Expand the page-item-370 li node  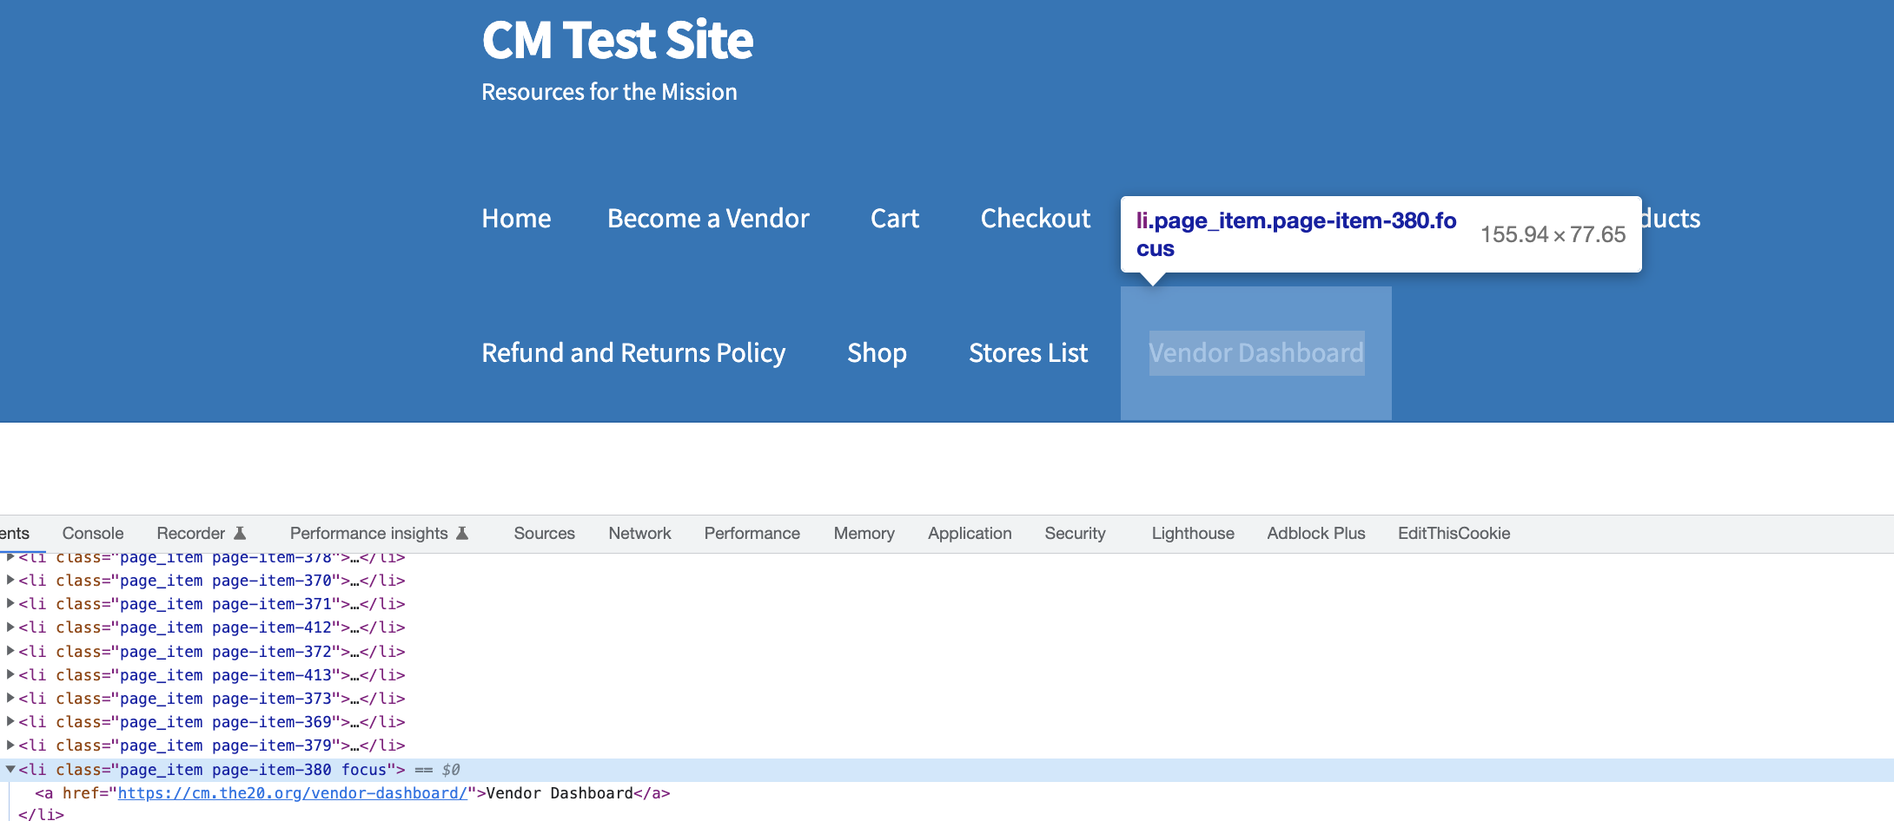(10, 580)
